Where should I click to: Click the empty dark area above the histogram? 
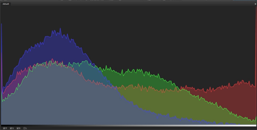point(154,31)
